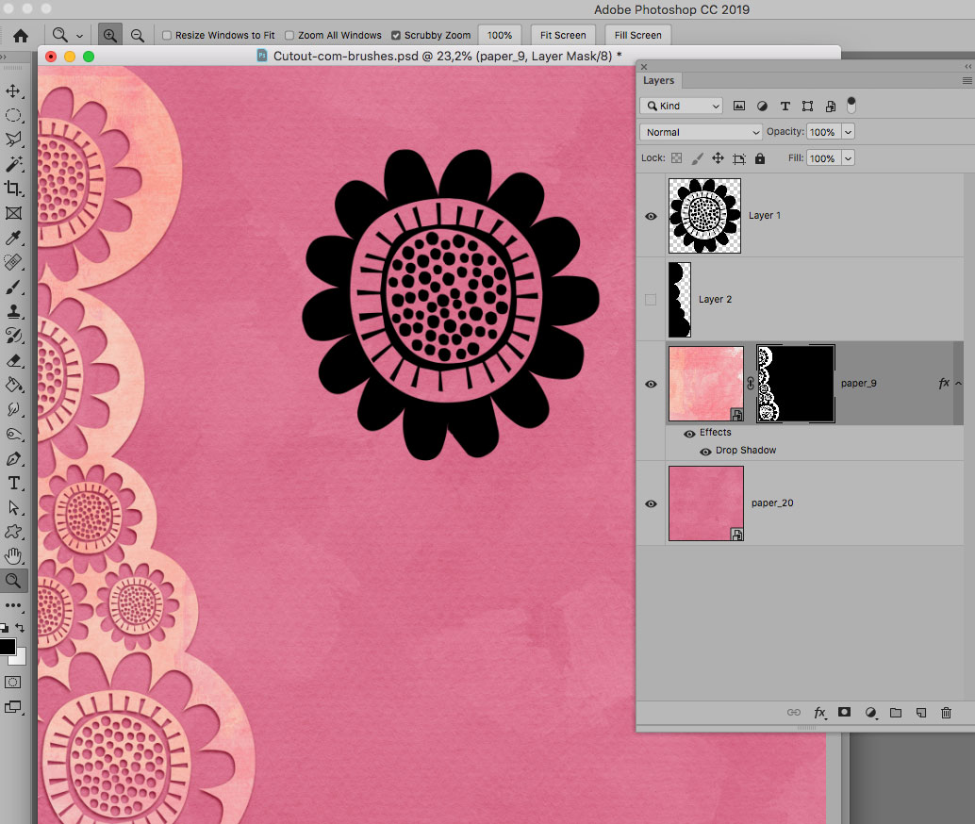Select the Pen tool
This screenshot has width=975, height=824.
pos(13,459)
